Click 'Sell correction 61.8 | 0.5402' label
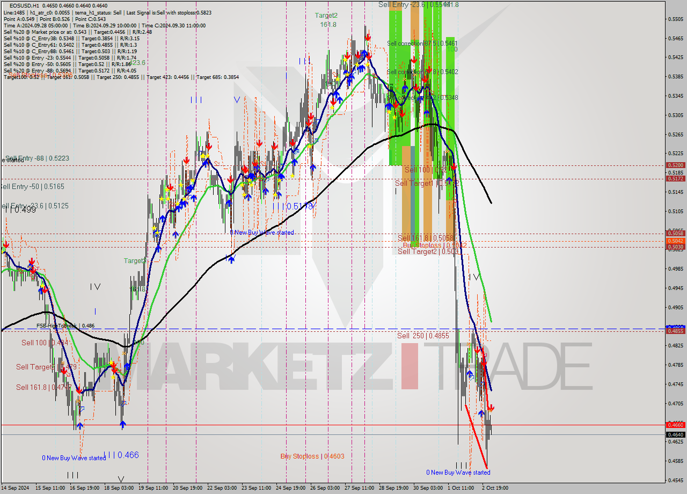 (422, 71)
